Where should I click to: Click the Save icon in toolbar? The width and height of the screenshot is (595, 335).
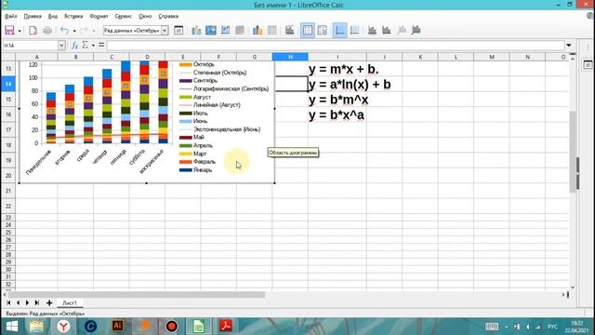point(9,31)
